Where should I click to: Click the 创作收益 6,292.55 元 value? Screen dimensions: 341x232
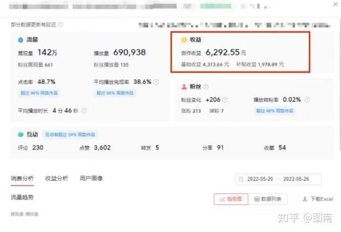214,53
